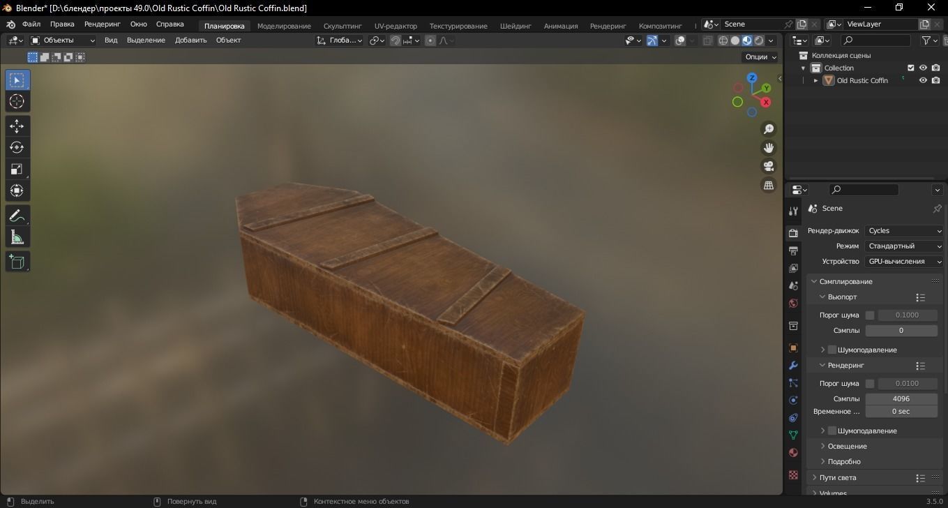
Task: Open the Particles properties tab
Action: 793,383
